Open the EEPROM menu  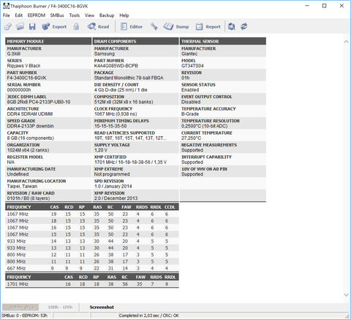pyautogui.click(x=37, y=15)
